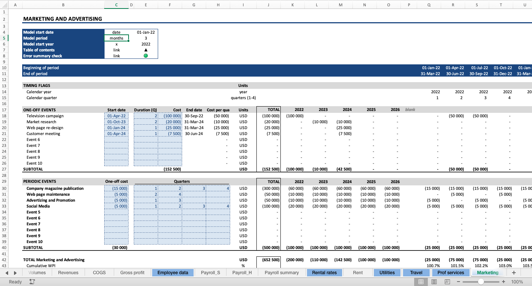Open the Volumes sheet tab
The height and width of the screenshot is (286, 532).
[x=37, y=273]
